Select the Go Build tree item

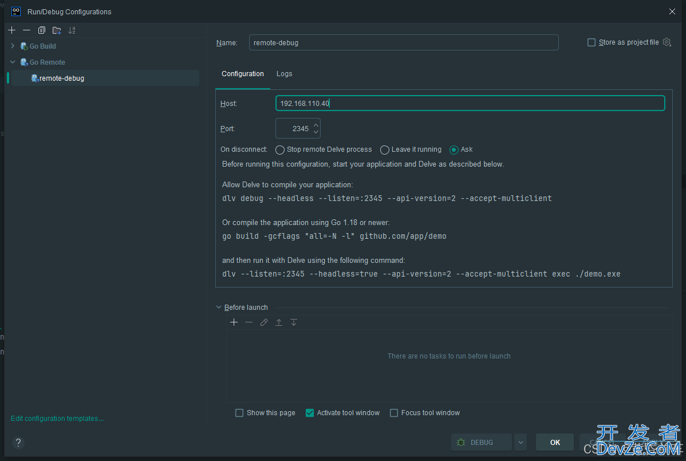[x=42, y=46]
